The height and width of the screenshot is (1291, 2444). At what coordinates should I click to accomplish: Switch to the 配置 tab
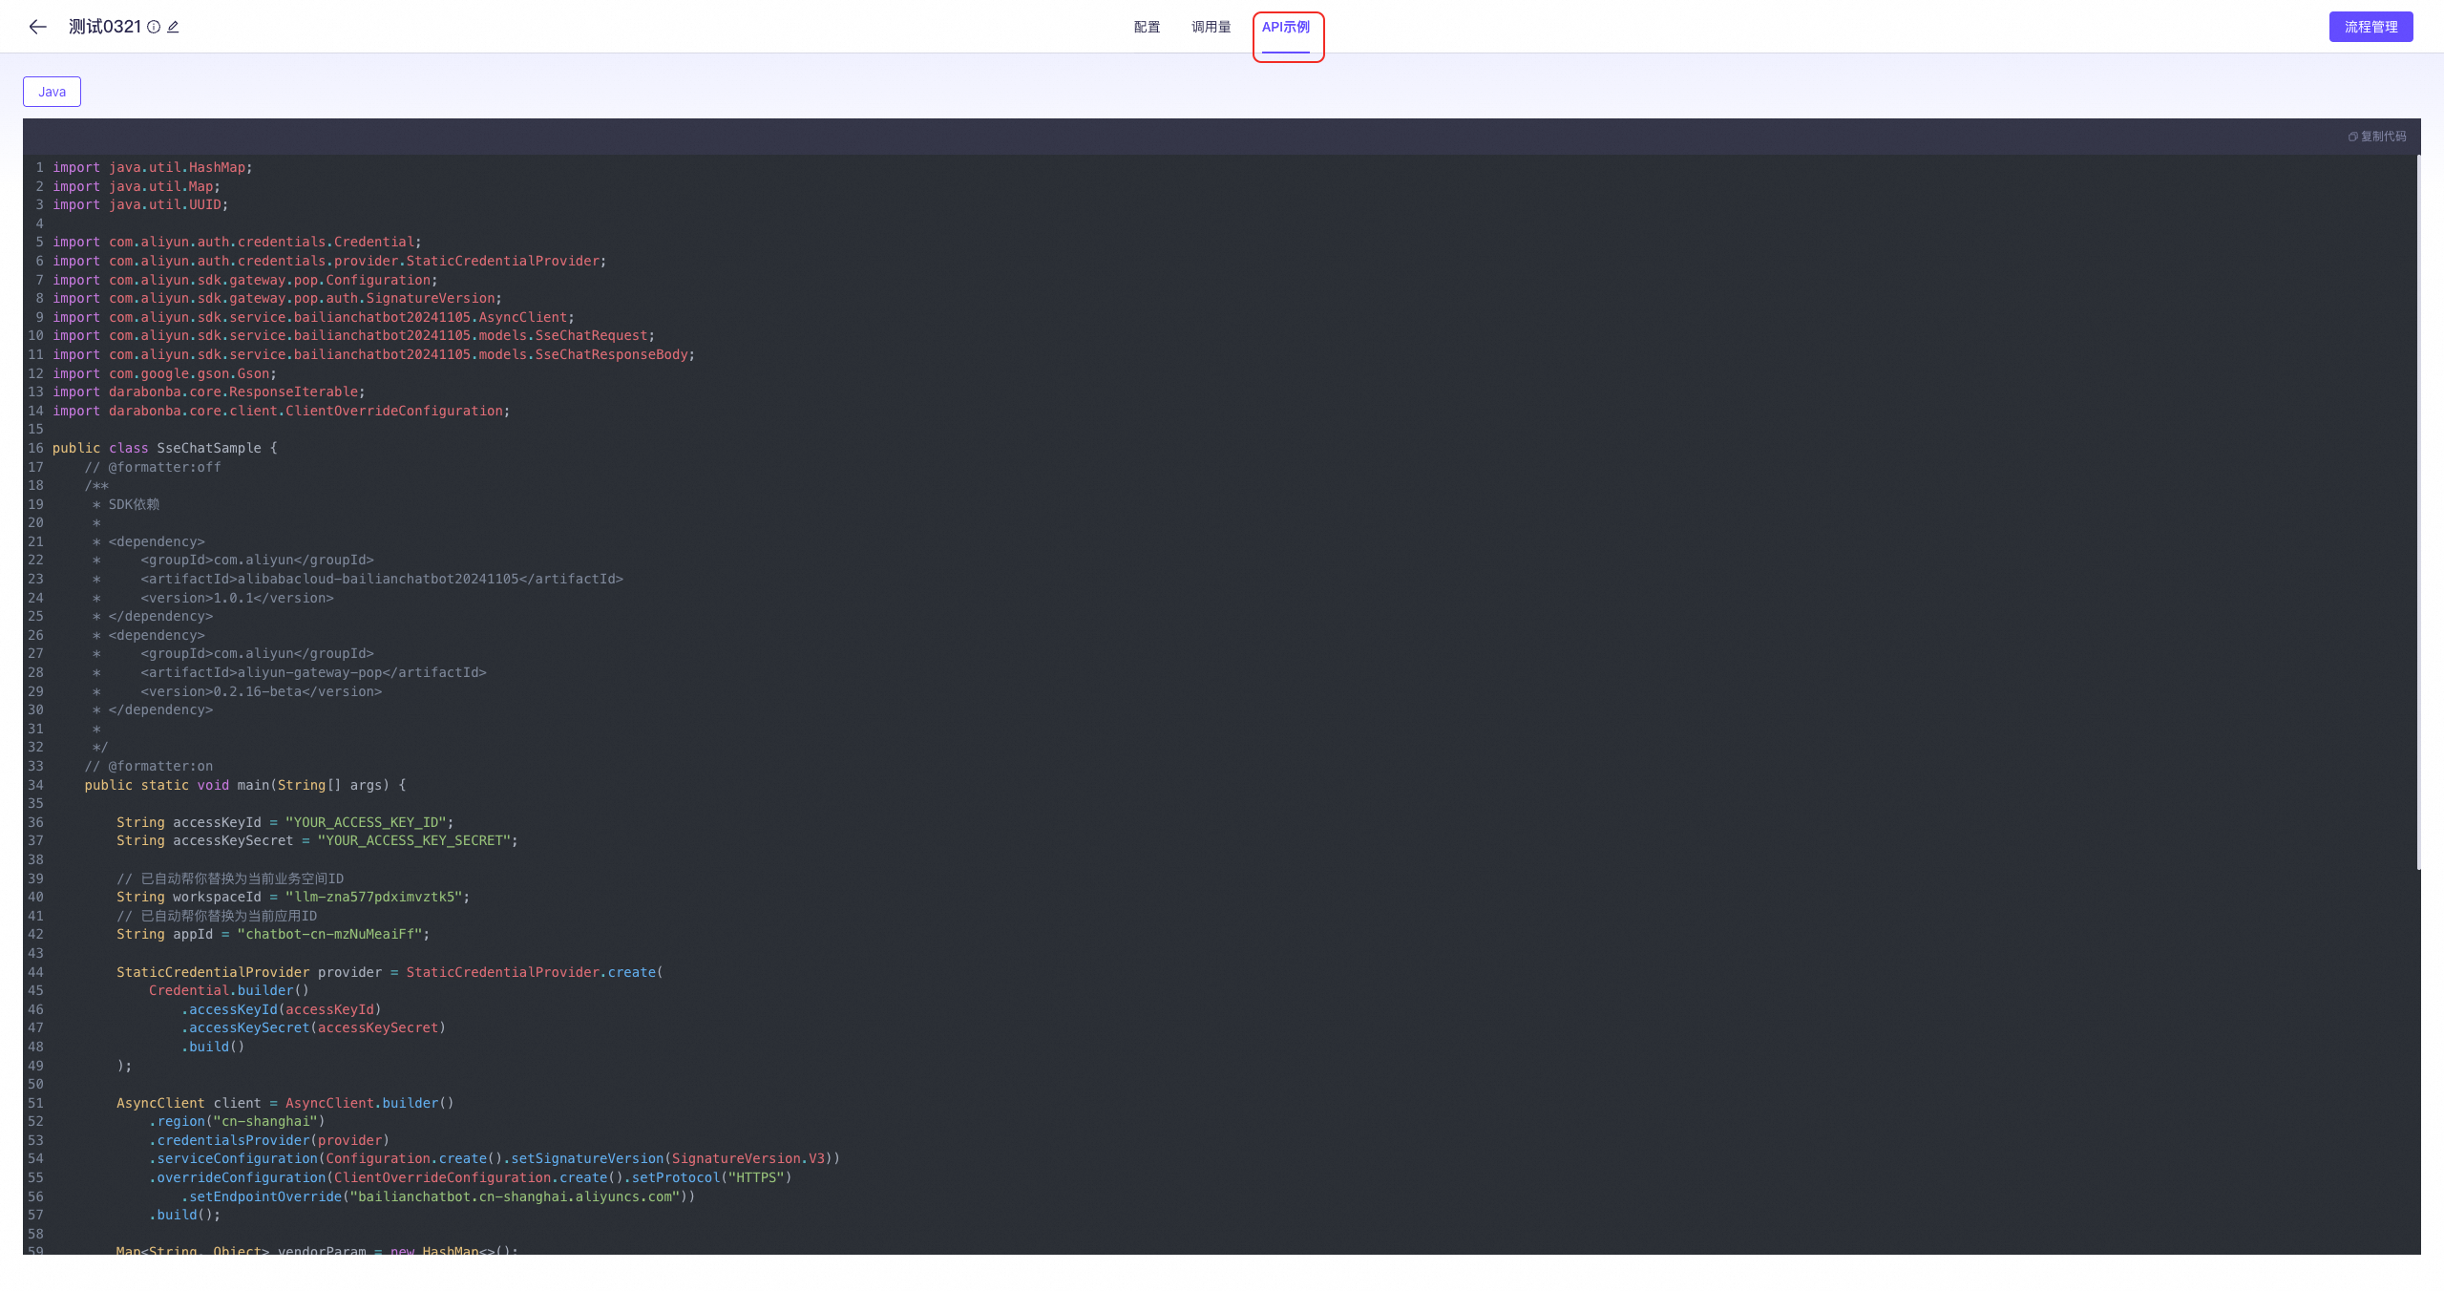coord(1147,27)
